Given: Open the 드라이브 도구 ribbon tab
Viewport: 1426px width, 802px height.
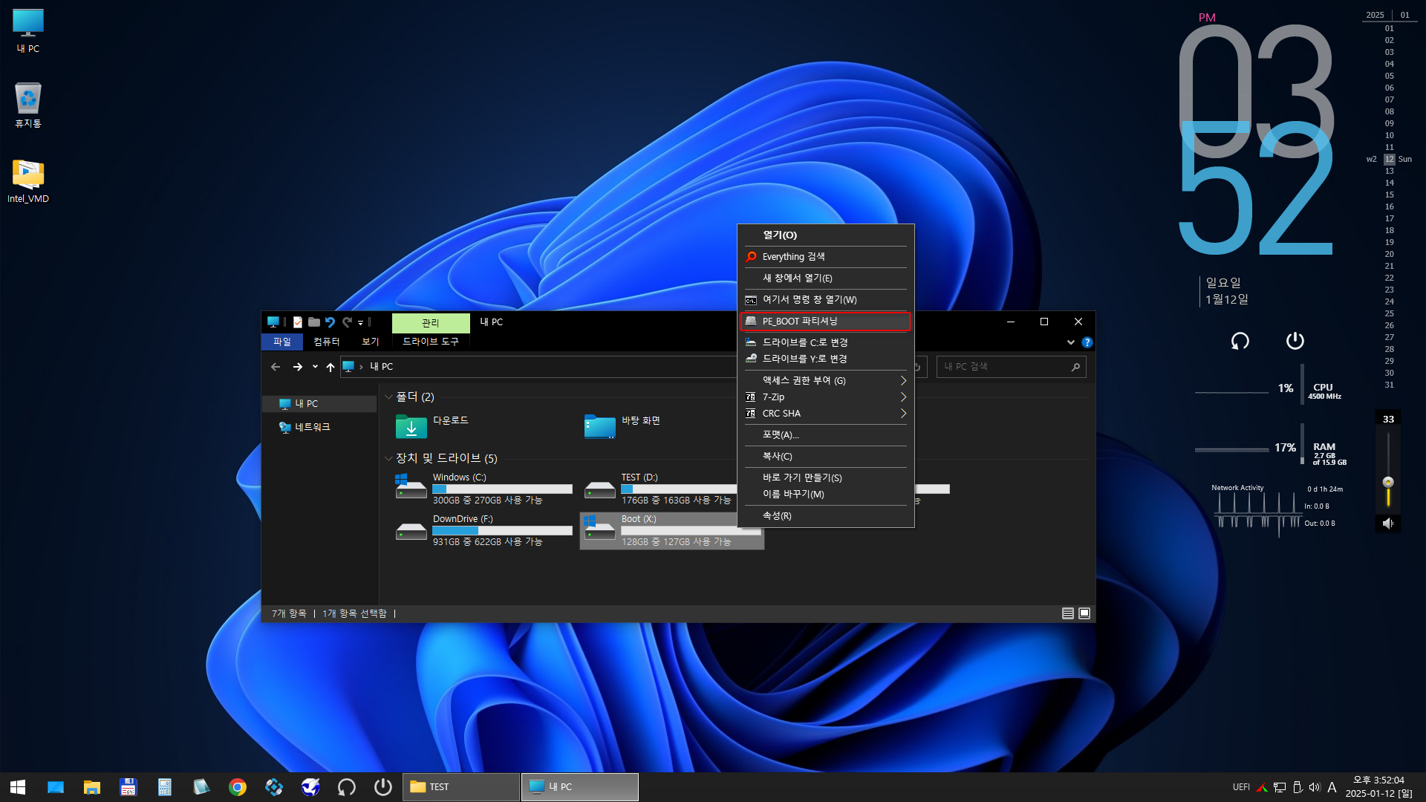Looking at the screenshot, I should point(431,342).
